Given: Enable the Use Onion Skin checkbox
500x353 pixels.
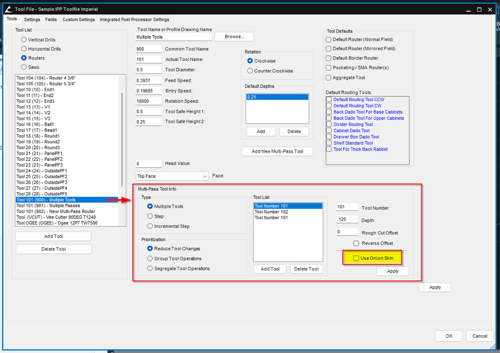Looking at the screenshot, I should tap(356, 258).
